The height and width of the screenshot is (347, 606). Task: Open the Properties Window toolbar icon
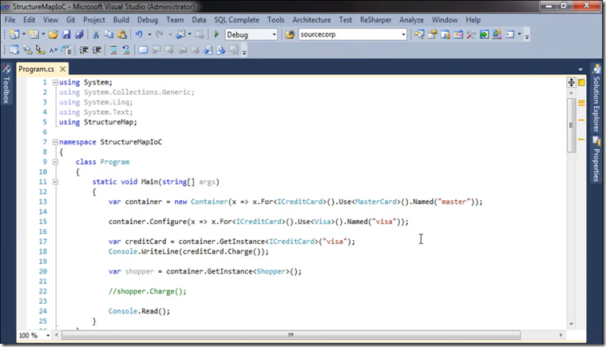(432, 34)
